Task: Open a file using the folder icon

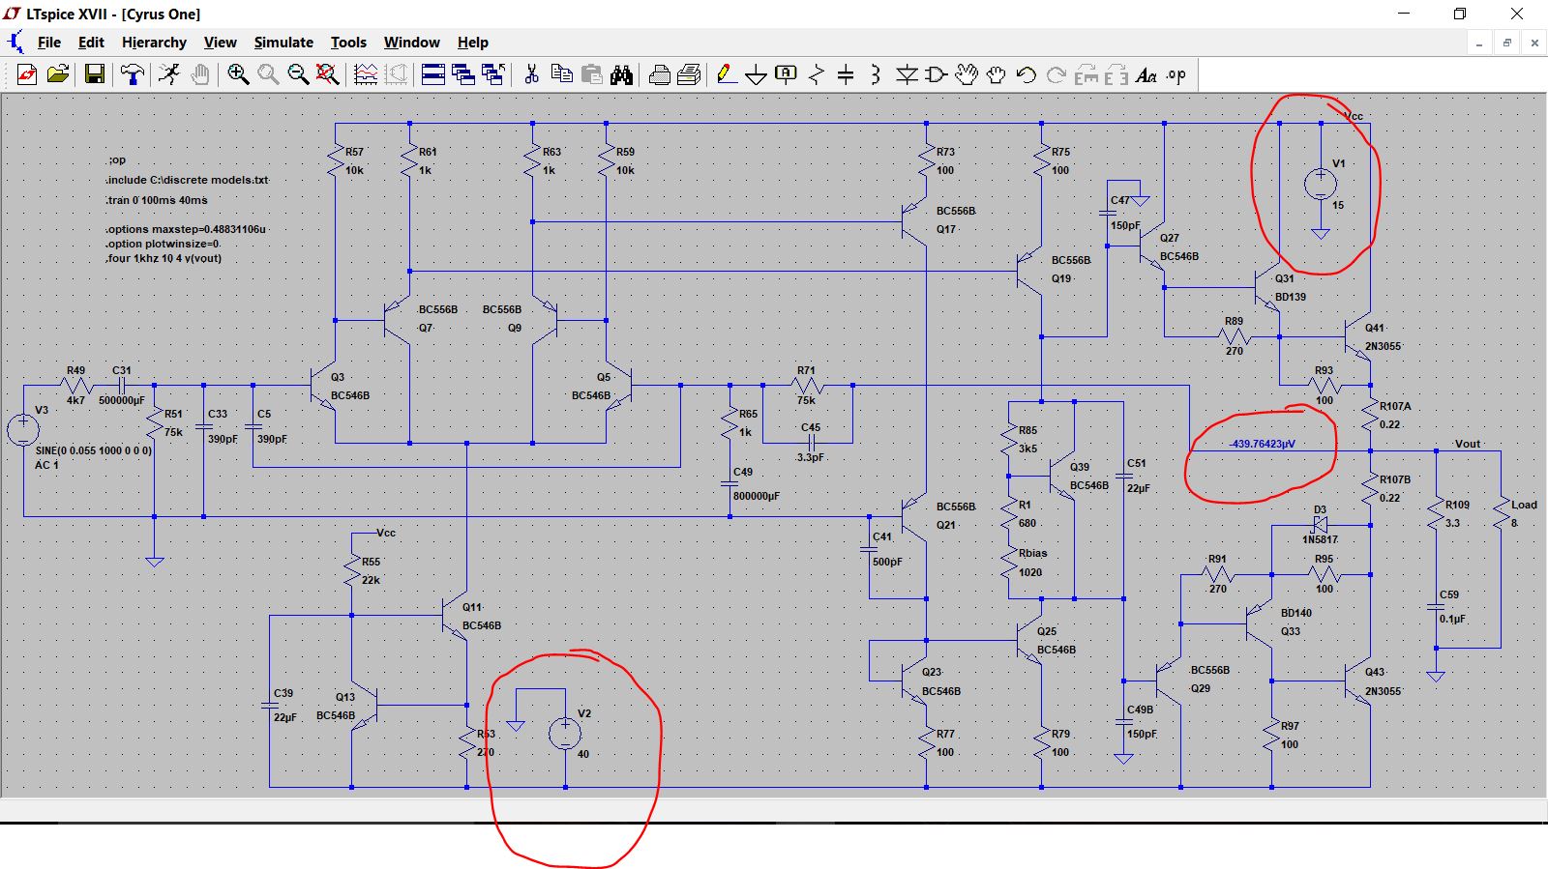Action: 58,74
